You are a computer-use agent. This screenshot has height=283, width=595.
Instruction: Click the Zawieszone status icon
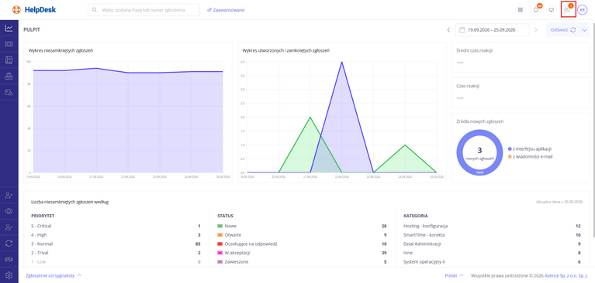(x=220, y=262)
